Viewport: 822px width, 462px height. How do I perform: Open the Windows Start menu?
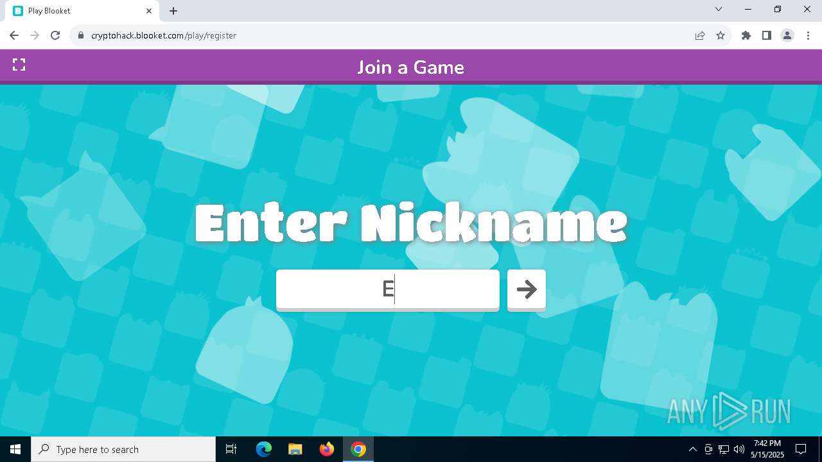tap(15, 449)
